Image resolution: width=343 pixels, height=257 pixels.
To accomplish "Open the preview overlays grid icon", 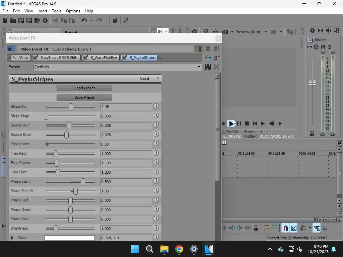I will [274, 32].
